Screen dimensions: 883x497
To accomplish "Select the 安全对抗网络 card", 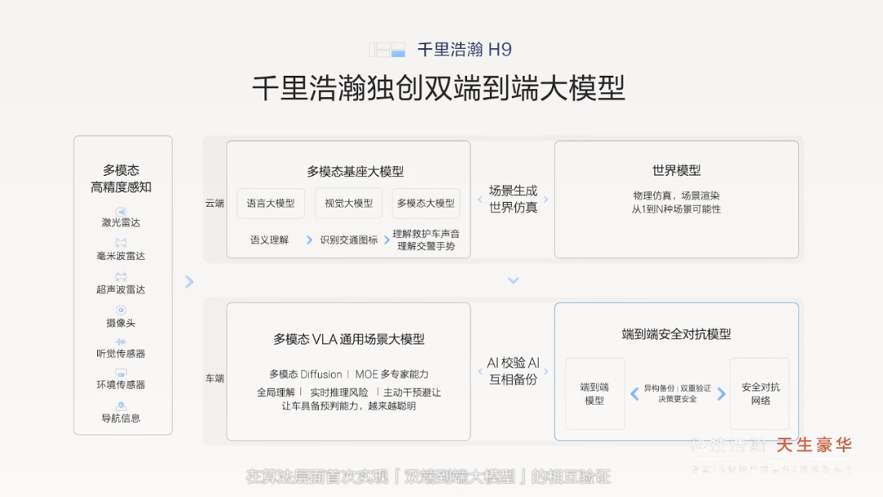I will pos(760,393).
